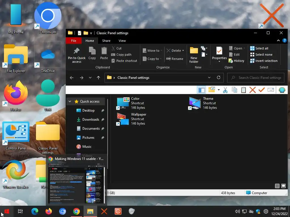This screenshot has width=290, height=217.
Task: Expand address bar history dropdown
Action: click(209, 77)
